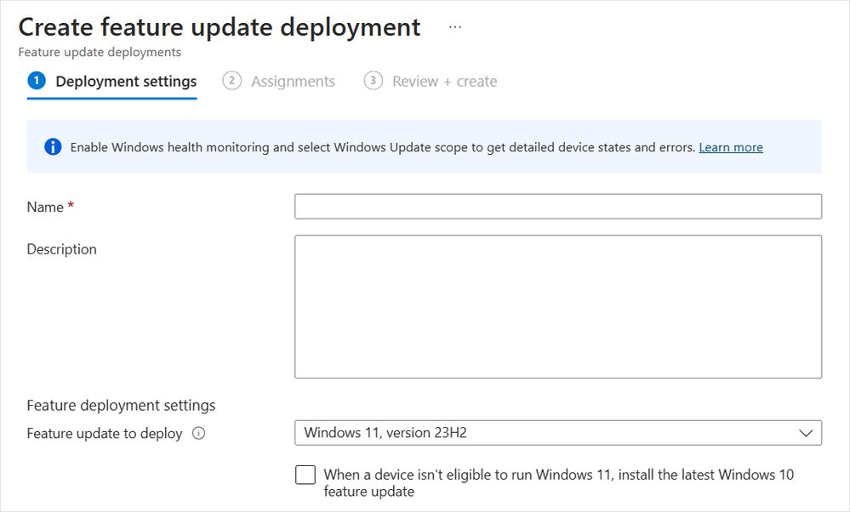This screenshot has width=850, height=512.
Task: Click the step 3 numbered circle
Action: 372,81
